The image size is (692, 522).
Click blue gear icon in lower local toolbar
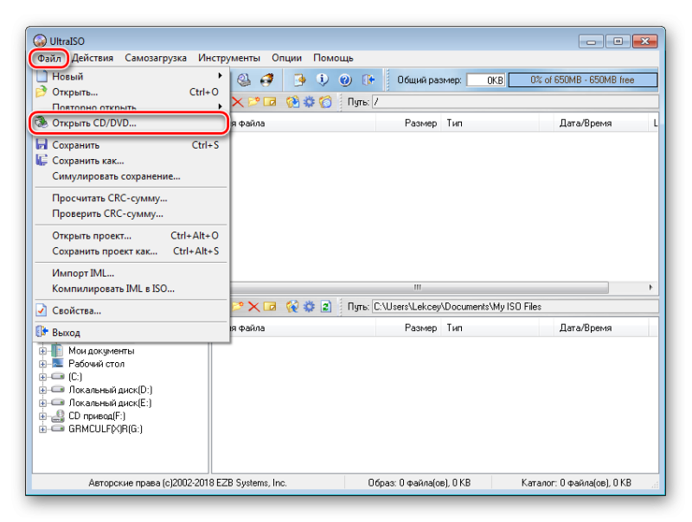pos(309,307)
